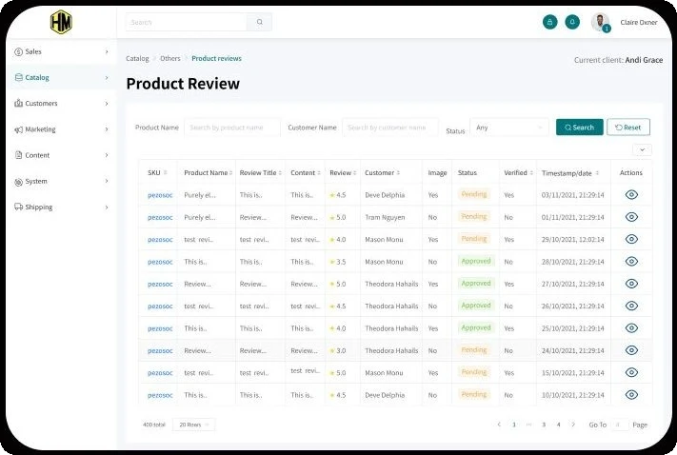Open the notifications bell icon

[x=572, y=22]
